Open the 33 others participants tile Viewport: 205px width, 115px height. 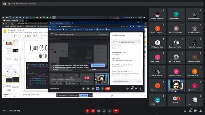point(176,100)
